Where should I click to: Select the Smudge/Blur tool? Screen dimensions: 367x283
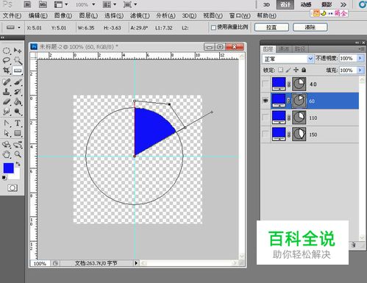click(x=7, y=112)
